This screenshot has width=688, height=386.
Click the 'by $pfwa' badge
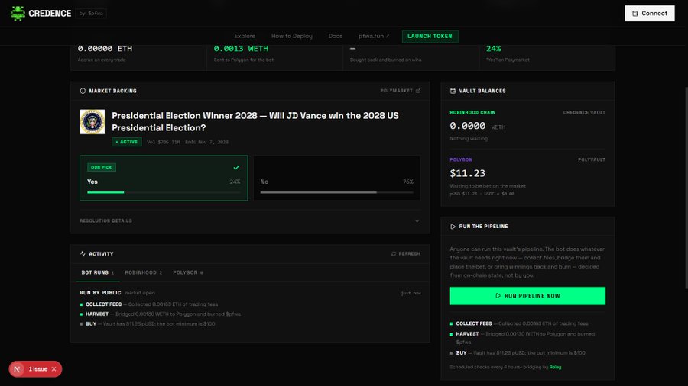pos(91,14)
